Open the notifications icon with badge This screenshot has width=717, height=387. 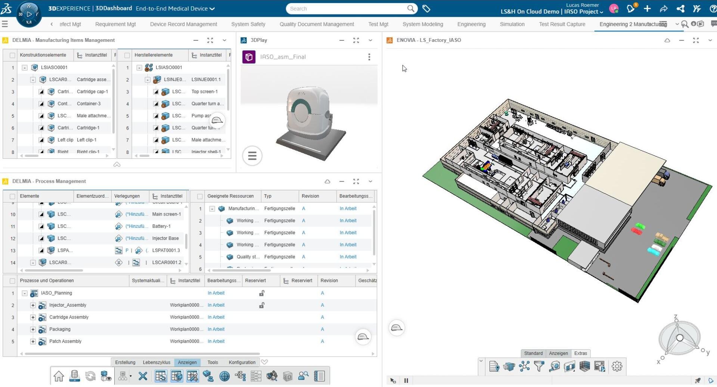(631, 8)
